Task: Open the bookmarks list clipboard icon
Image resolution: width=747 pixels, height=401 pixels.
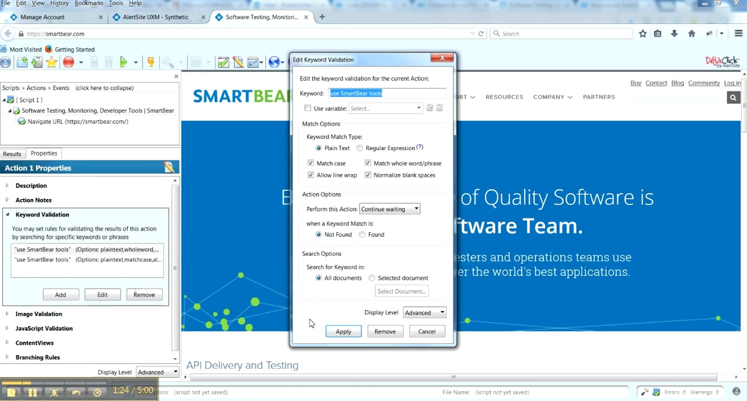Action: tap(658, 34)
